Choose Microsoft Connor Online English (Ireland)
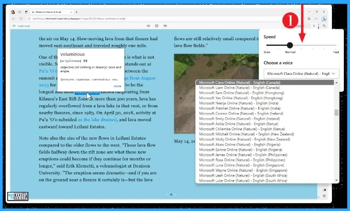 [x=265, y=113]
